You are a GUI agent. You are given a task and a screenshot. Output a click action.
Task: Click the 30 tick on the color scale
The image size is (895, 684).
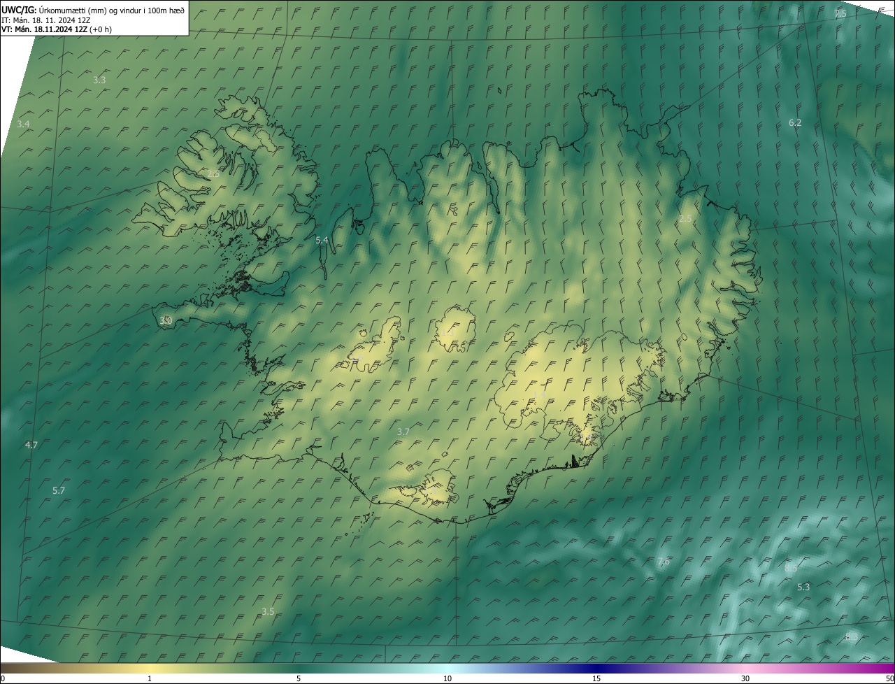pos(745,678)
